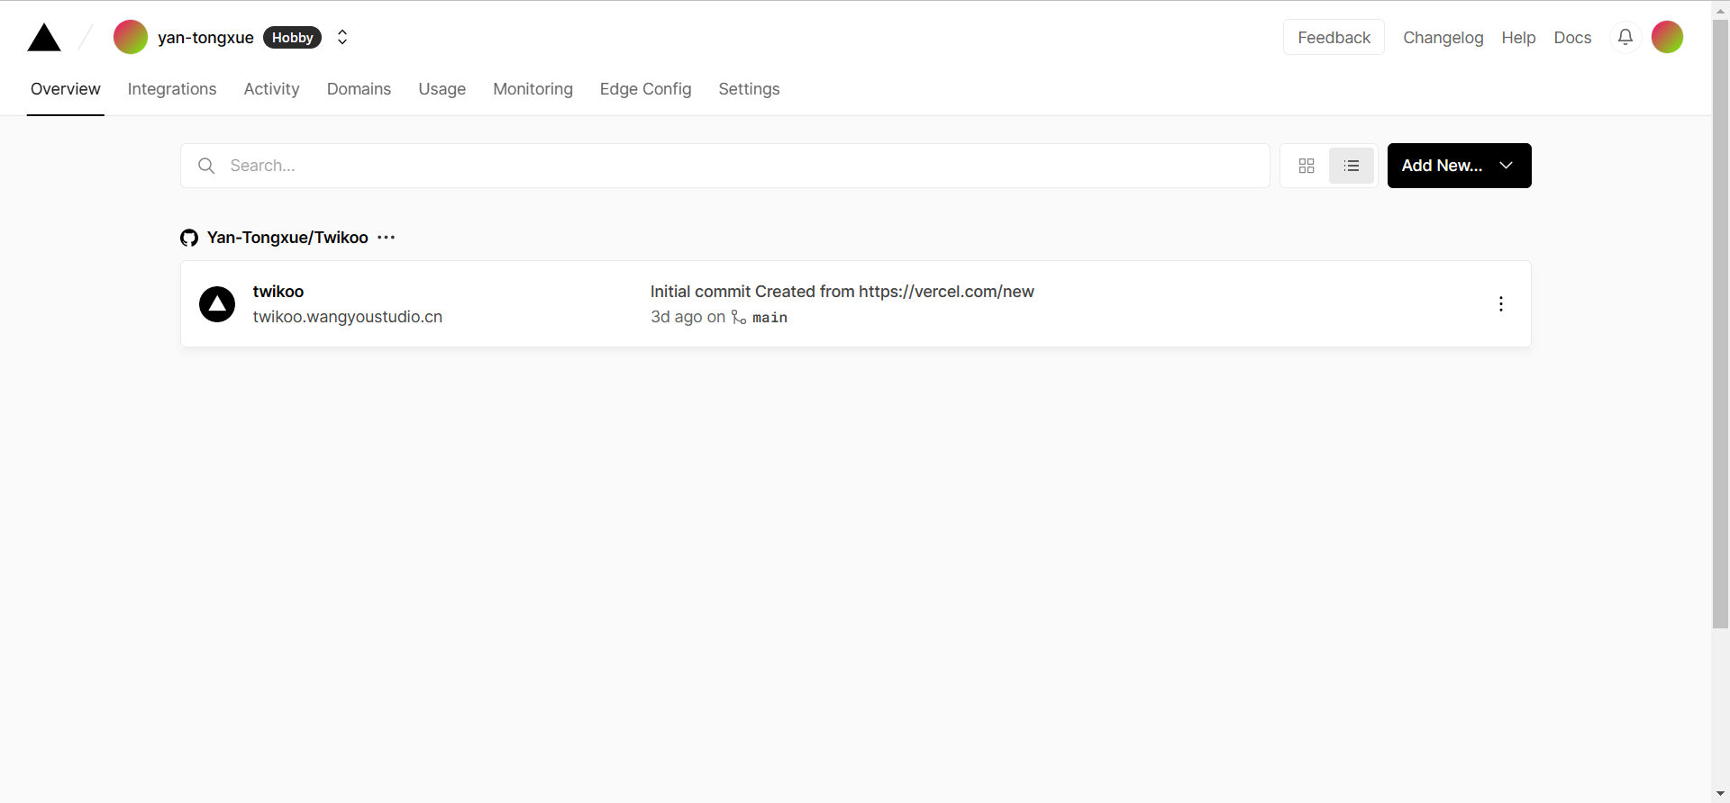Open the team switcher chevrons
Screen dimensions: 1730x803
coord(342,37)
